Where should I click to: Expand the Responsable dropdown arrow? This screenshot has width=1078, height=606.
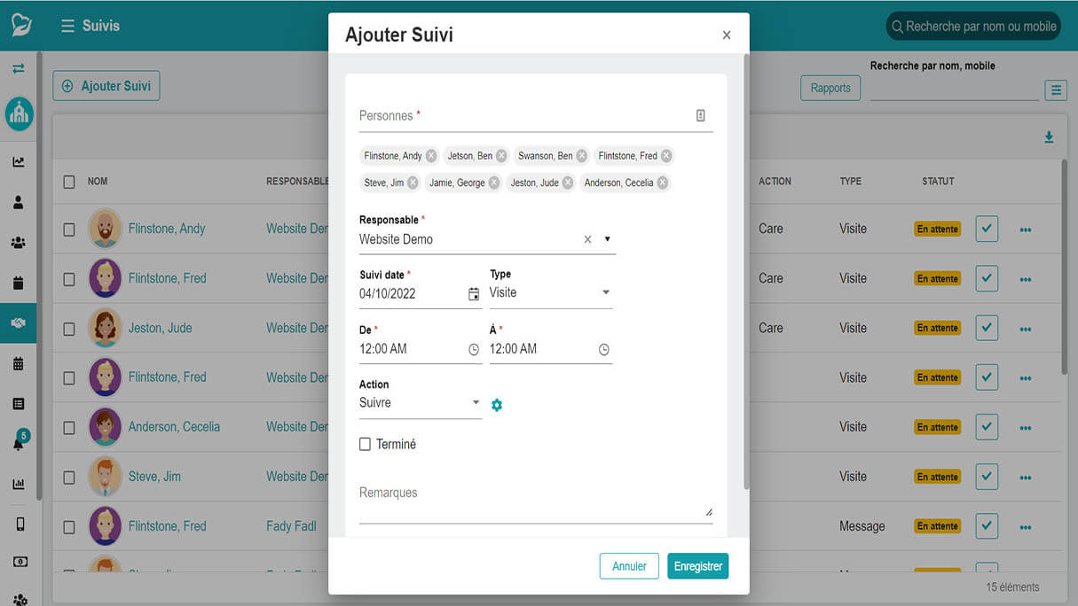(x=608, y=239)
